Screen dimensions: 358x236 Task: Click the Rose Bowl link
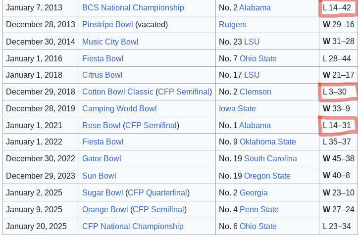coord(101,125)
